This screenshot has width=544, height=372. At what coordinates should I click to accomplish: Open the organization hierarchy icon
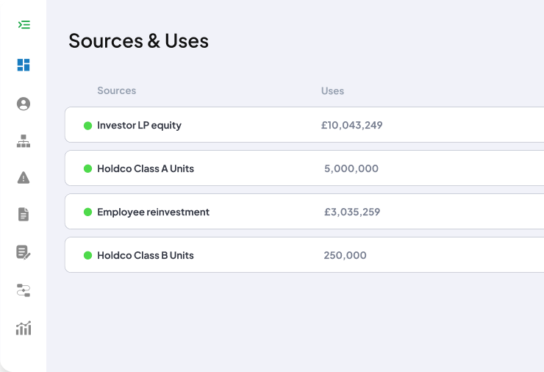[x=24, y=141]
